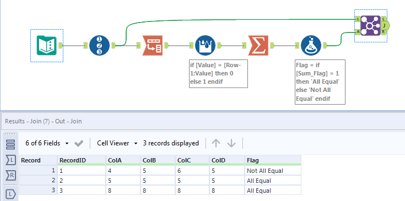Select the Formula tool
This screenshot has width=405, height=201.
(x=311, y=45)
